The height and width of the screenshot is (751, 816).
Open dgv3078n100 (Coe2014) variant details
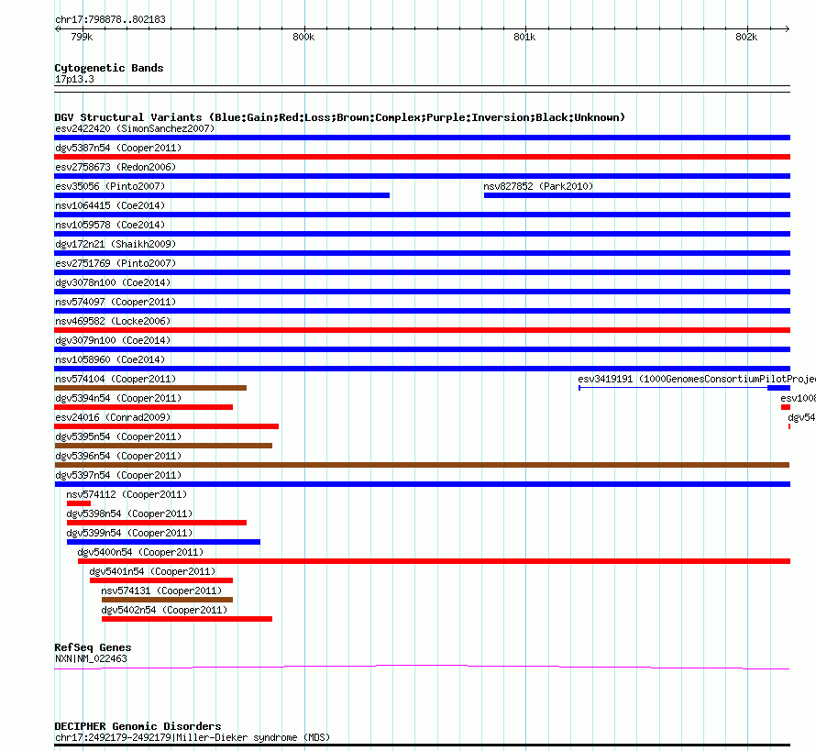113,282
